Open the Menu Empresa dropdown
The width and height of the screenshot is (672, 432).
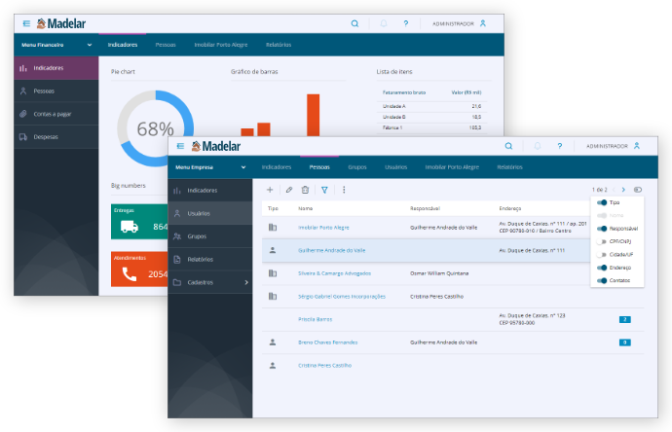coord(210,167)
